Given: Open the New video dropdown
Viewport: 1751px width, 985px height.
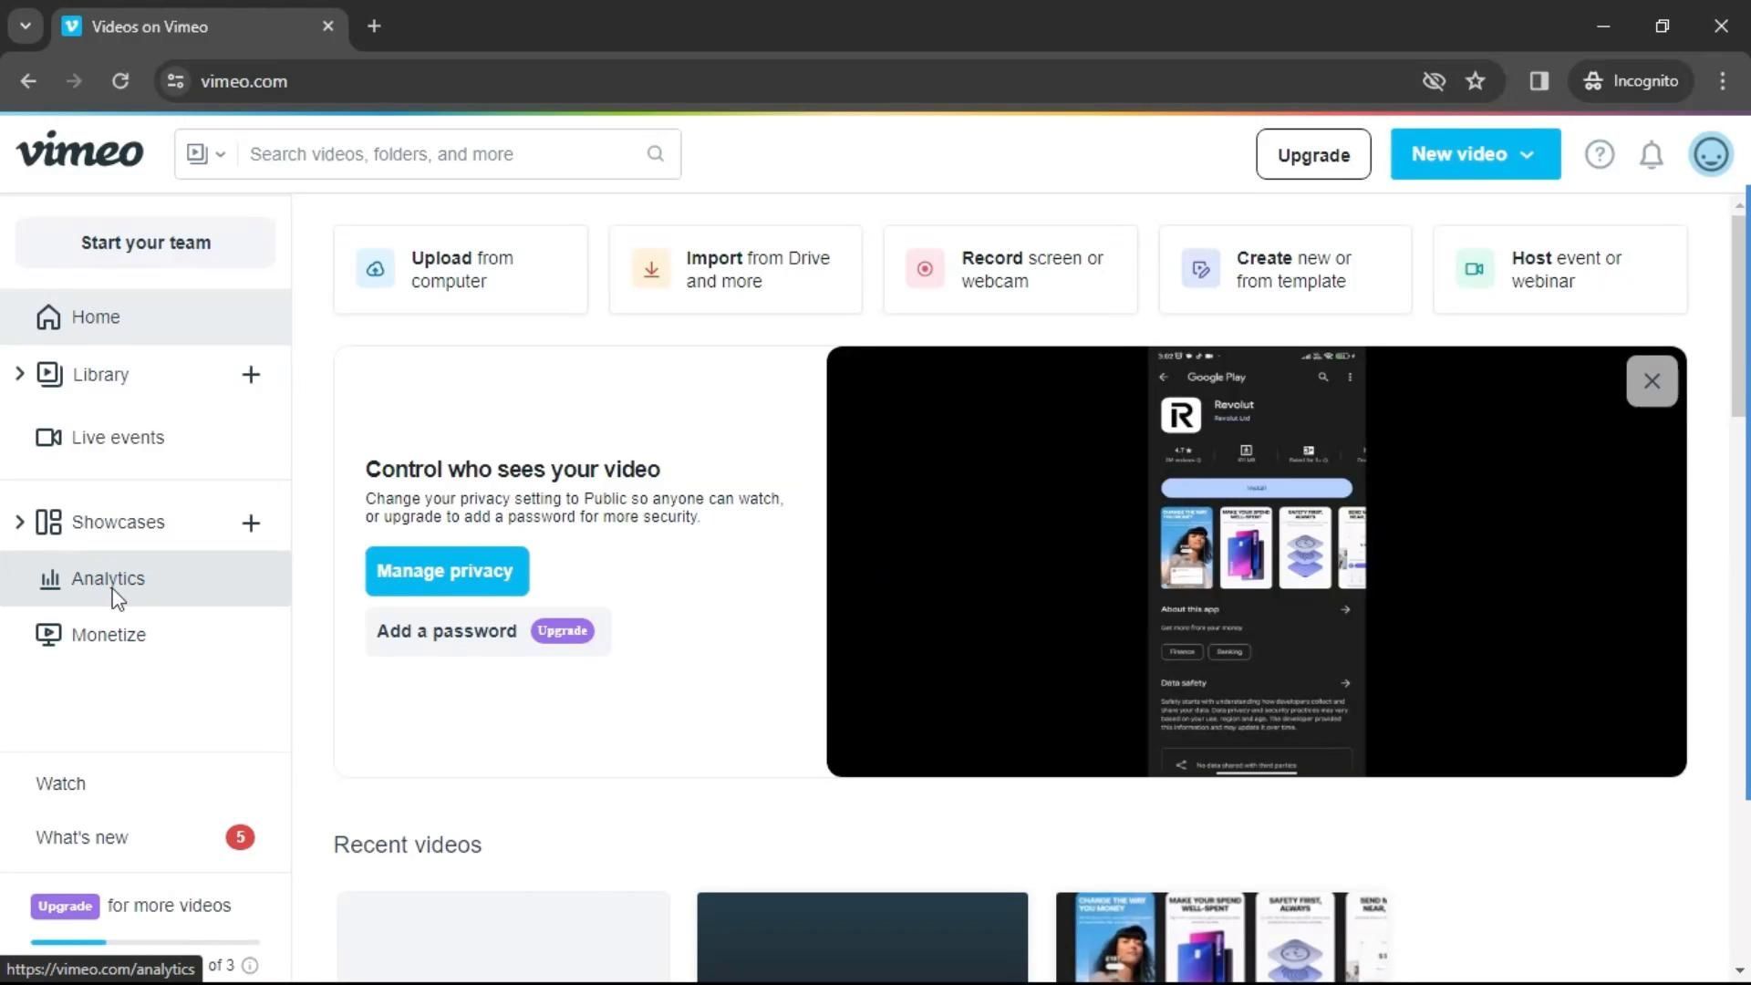Looking at the screenshot, I should [x=1474, y=154].
